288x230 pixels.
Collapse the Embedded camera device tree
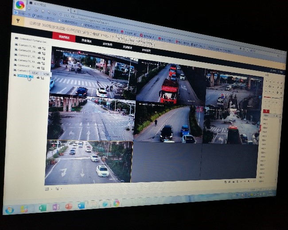16,39
